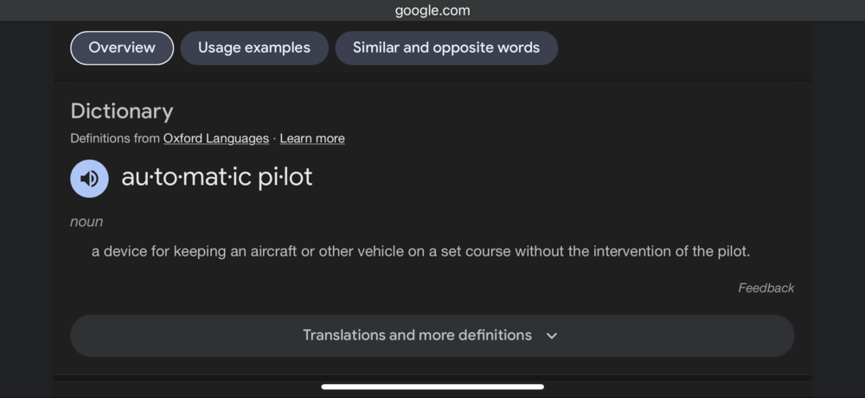Click the noun part-of-speech label
Image resolution: width=865 pixels, height=398 pixels.
(x=86, y=222)
